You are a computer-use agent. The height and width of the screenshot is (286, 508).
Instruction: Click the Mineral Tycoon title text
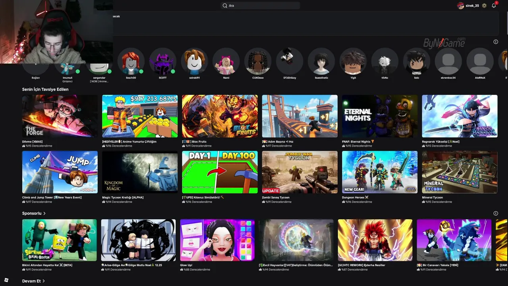tap(433, 197)
